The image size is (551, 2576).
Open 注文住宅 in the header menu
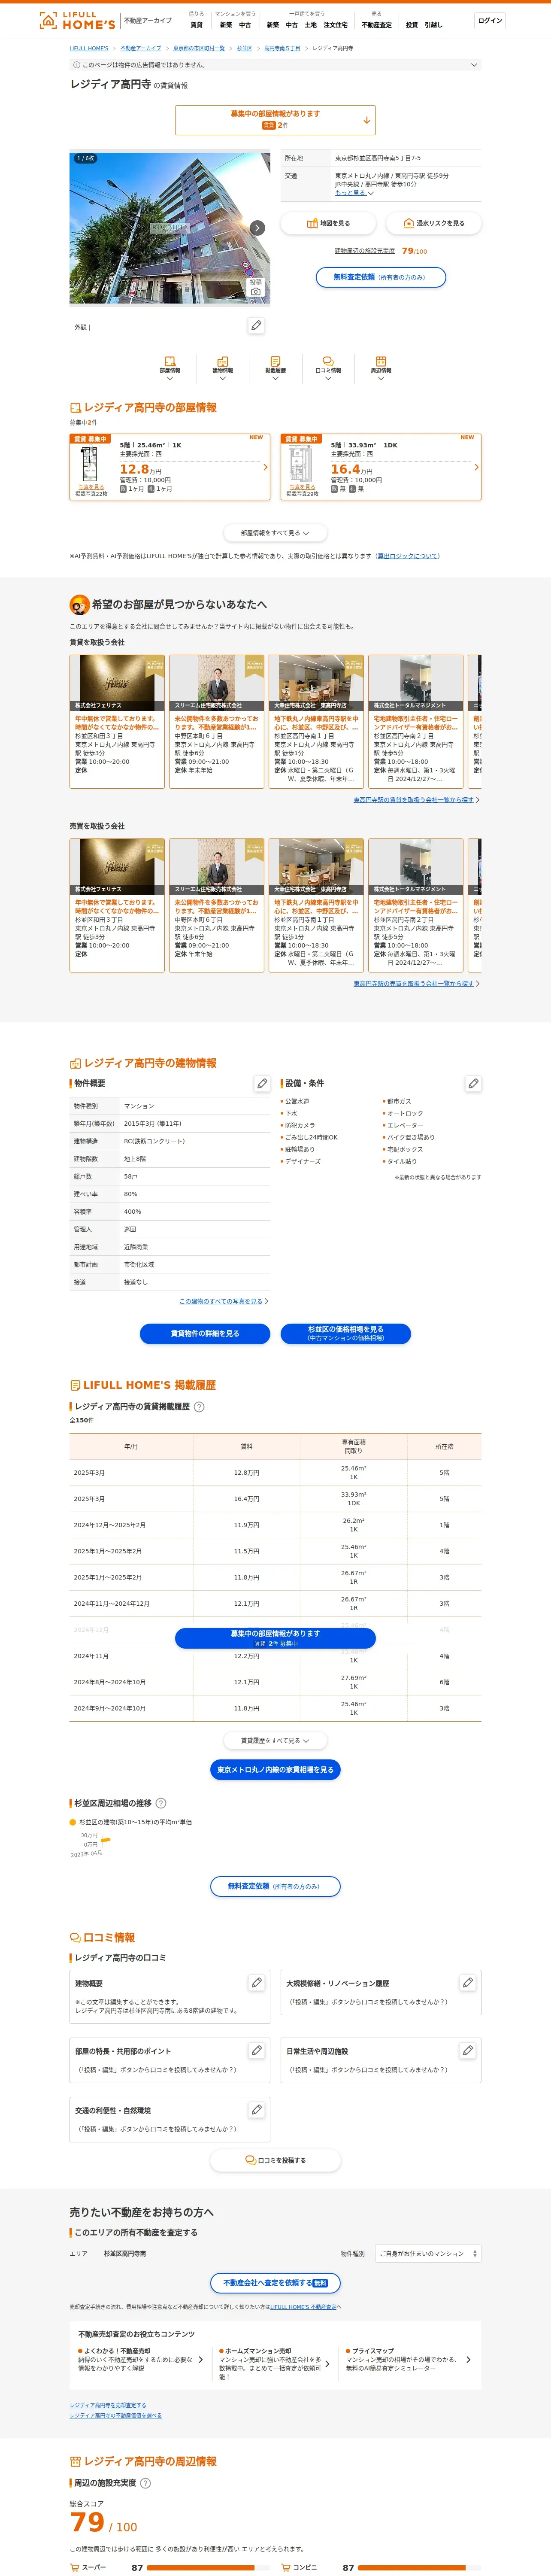(x=336, y=25)
